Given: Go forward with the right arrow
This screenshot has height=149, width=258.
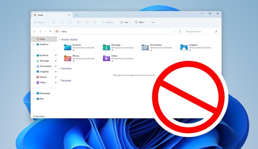Looking at the screenshot, I should coord(40,32).
